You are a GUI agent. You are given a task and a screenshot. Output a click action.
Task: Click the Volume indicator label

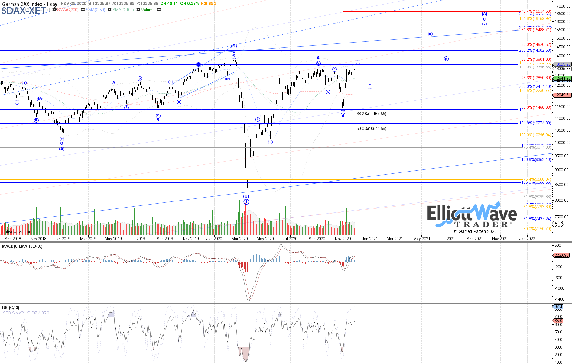(x=148, y=10)
